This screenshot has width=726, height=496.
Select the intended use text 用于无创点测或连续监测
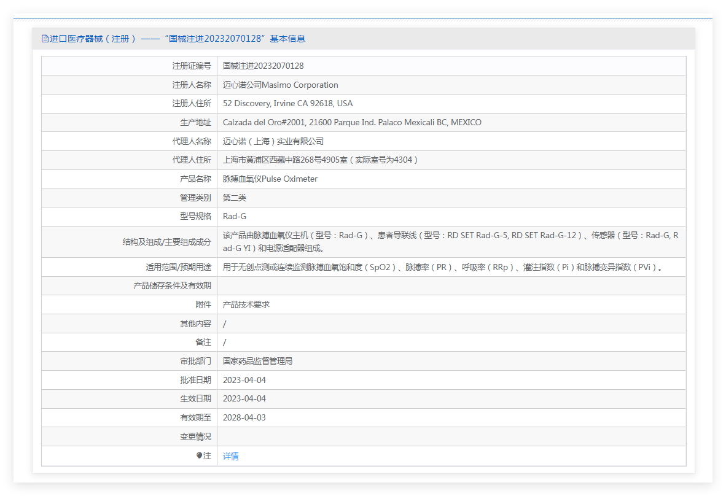coord(443,267)
